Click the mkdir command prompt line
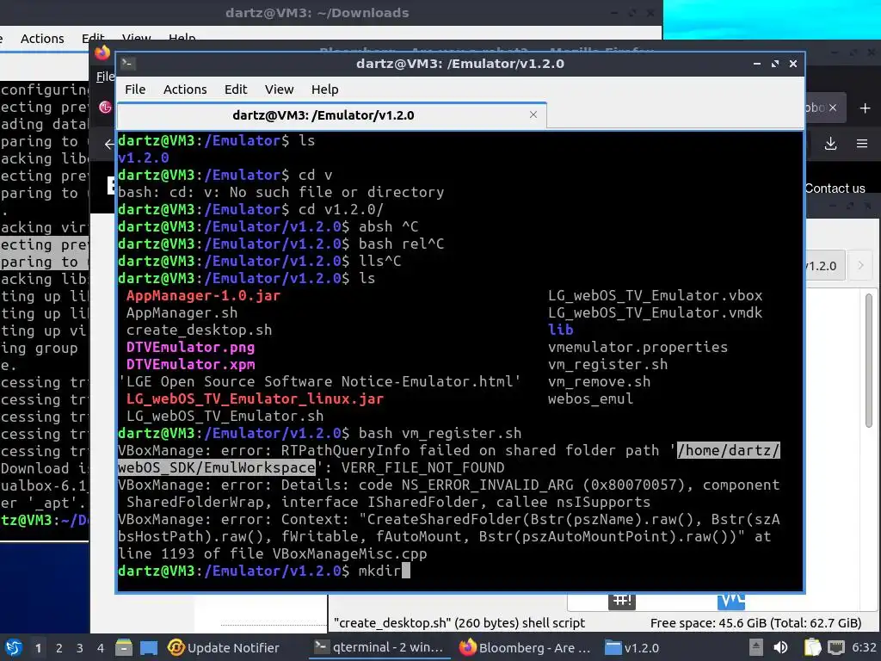This screenshot has height=661, width=881. point(264,571)
